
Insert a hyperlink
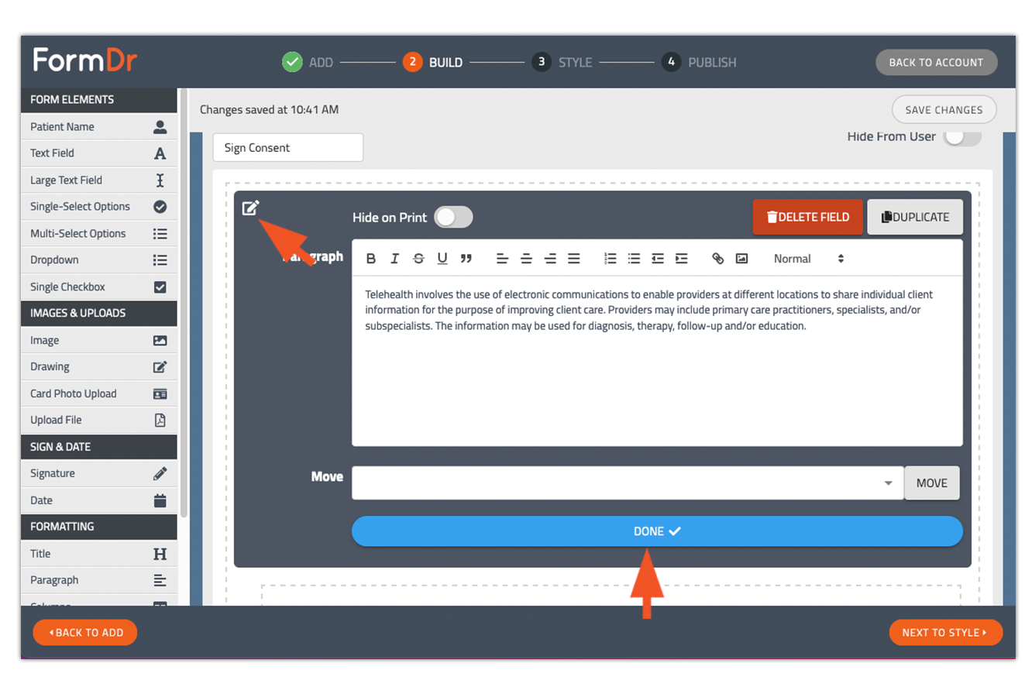[718, 259]
